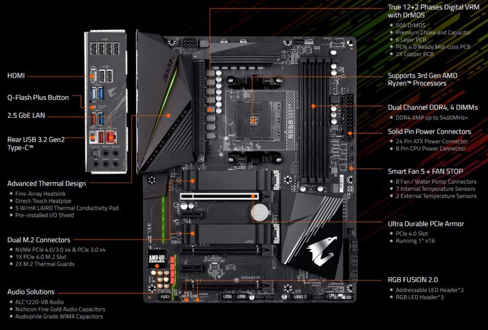Select '7 Internal Temperature Sensors' bullet
This screenshot has width=488, height=330.
point(436,189)
